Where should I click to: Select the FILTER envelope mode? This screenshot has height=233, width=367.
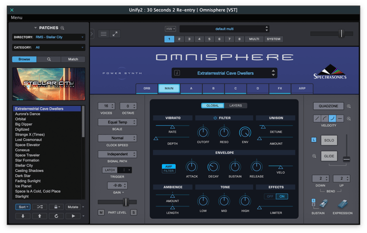click(169, 171)
